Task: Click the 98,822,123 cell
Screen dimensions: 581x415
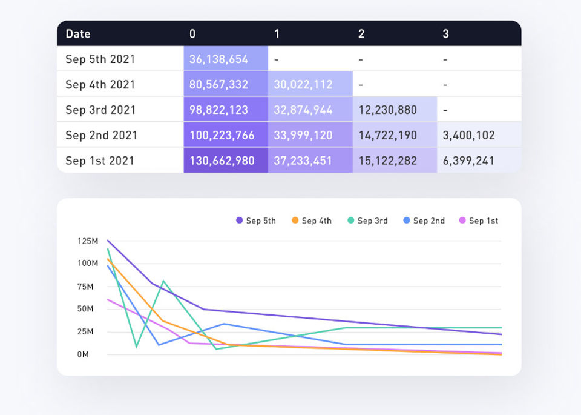Action: [x=225, y=110]
